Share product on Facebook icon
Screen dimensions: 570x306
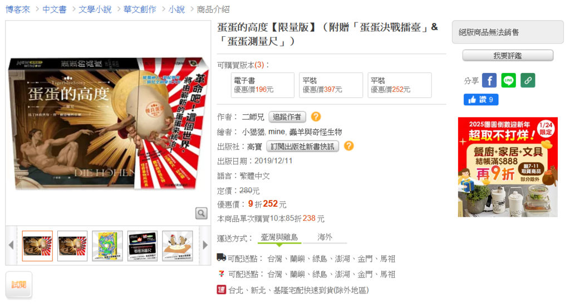click(489, 80)
